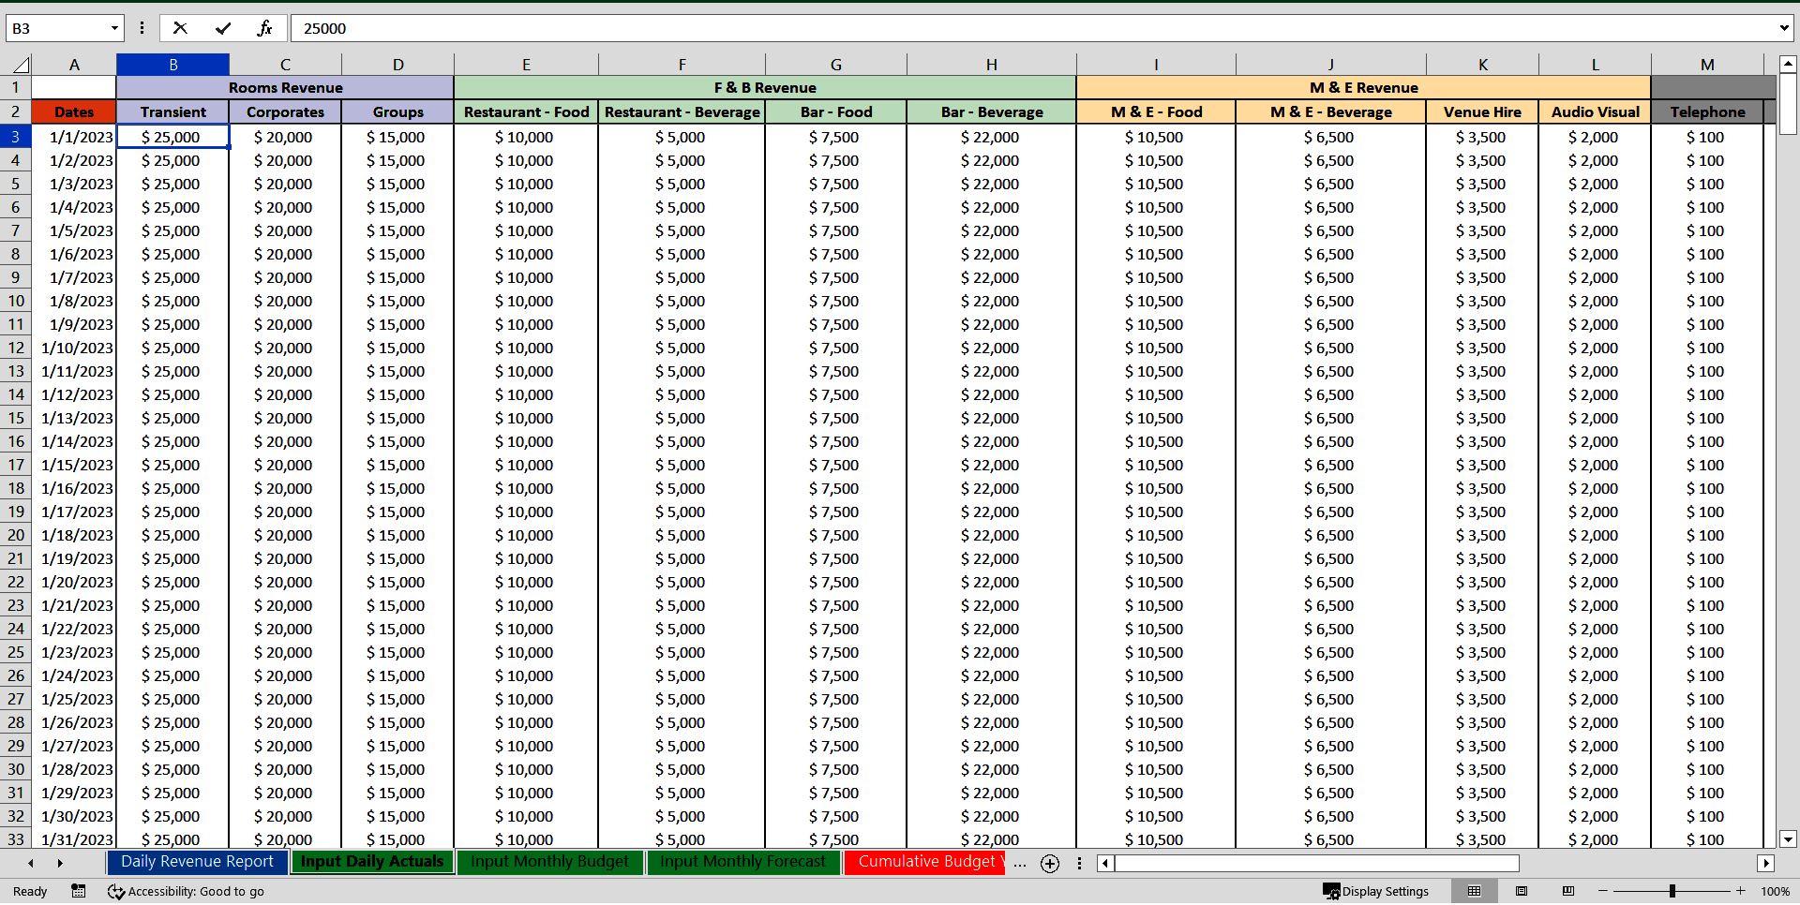
Task: Click horizontal scrollbar right arrow
Action: coord(1766,864)
